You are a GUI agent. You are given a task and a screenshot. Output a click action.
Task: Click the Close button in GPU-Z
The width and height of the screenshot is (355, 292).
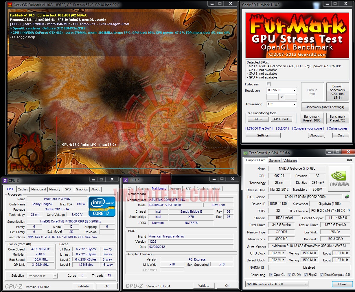tap(342, 284)
